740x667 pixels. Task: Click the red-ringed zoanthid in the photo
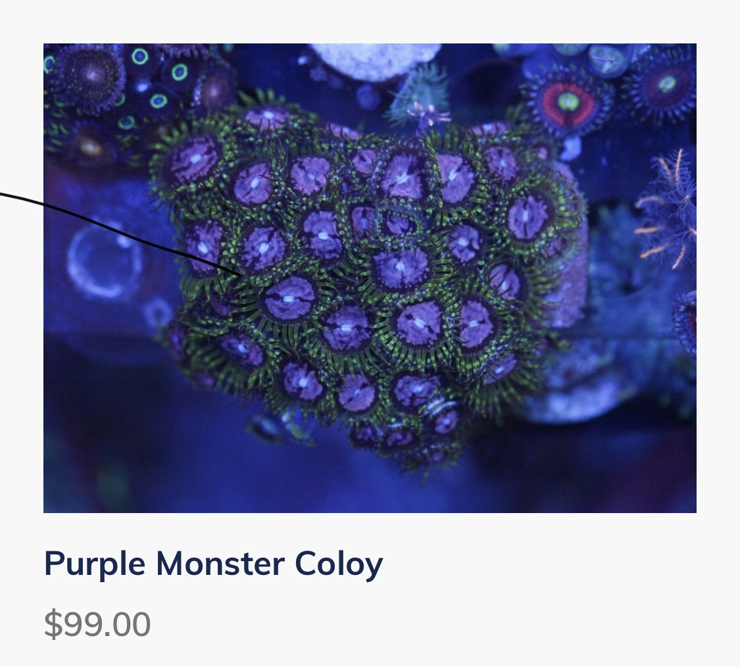click(568, 103)
